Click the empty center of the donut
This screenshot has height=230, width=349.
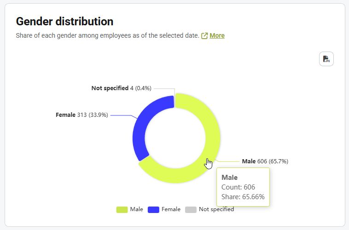176,138
